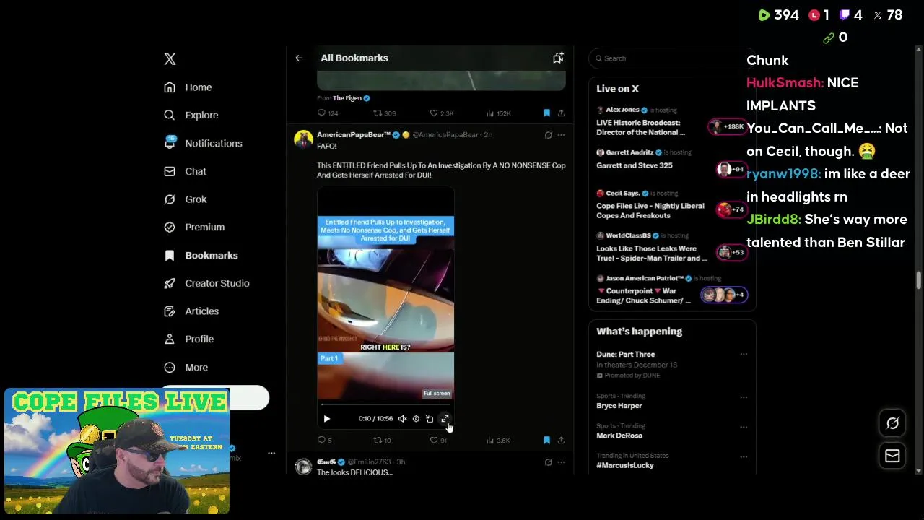View The Figen post 152K views
The image size is (924, 520).
point(499,113)
